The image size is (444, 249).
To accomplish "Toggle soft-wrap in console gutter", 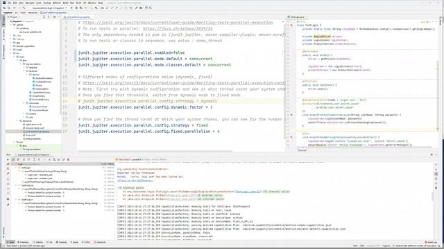I will pyautogui.click(x=436, y=174).
